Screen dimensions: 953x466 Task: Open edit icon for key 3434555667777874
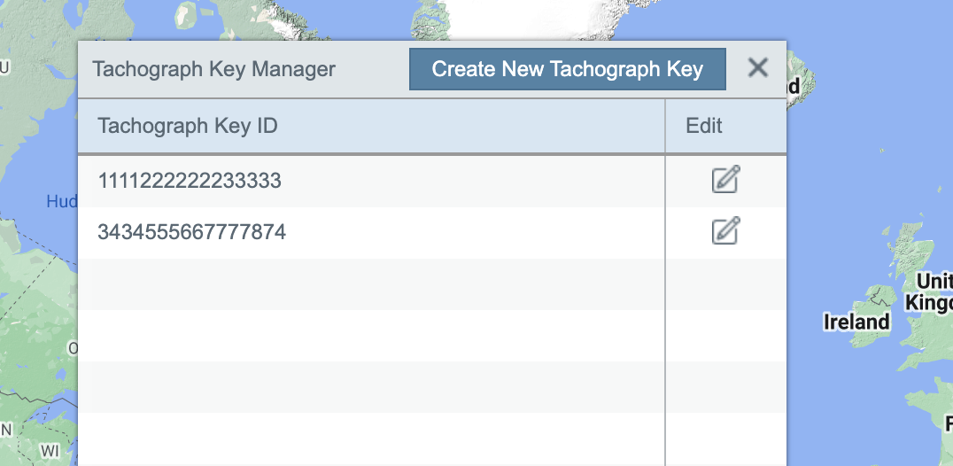coord(725,231)
